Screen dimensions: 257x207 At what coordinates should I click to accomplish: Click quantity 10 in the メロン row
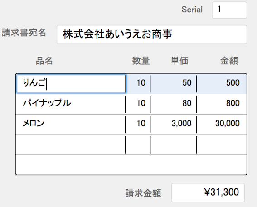point(138,125)
